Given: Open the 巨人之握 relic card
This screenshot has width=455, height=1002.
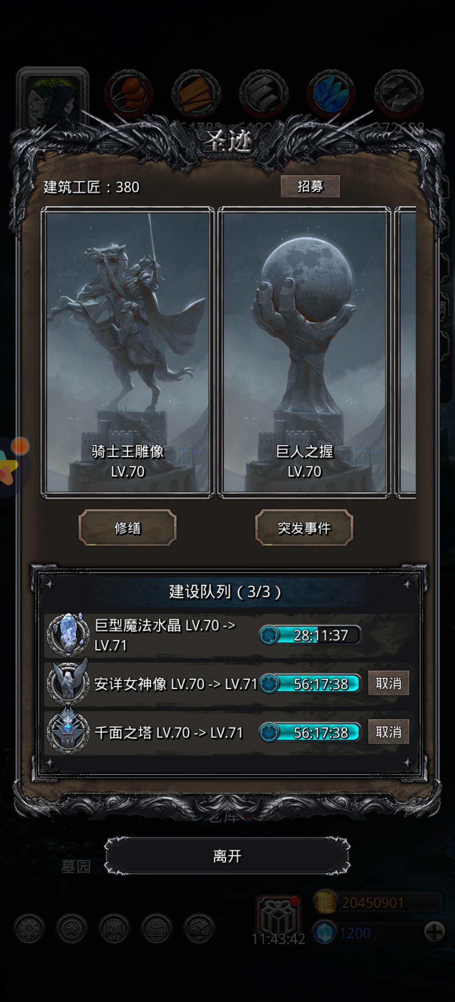Looking at the screenshot, I should coord(304,353).
